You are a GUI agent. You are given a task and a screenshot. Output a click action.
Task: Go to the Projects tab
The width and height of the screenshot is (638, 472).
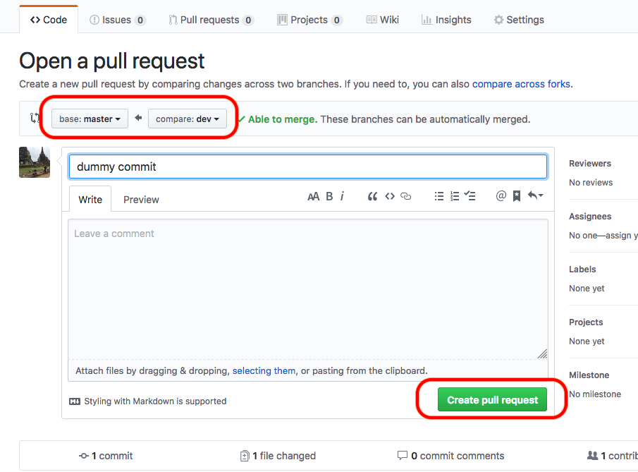[x=309, y=20]
